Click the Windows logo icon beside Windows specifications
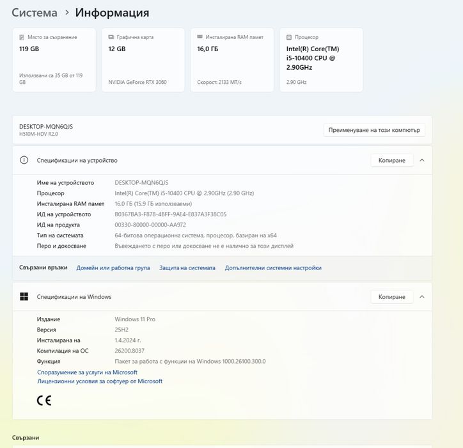463x448 pixels. 24,296
